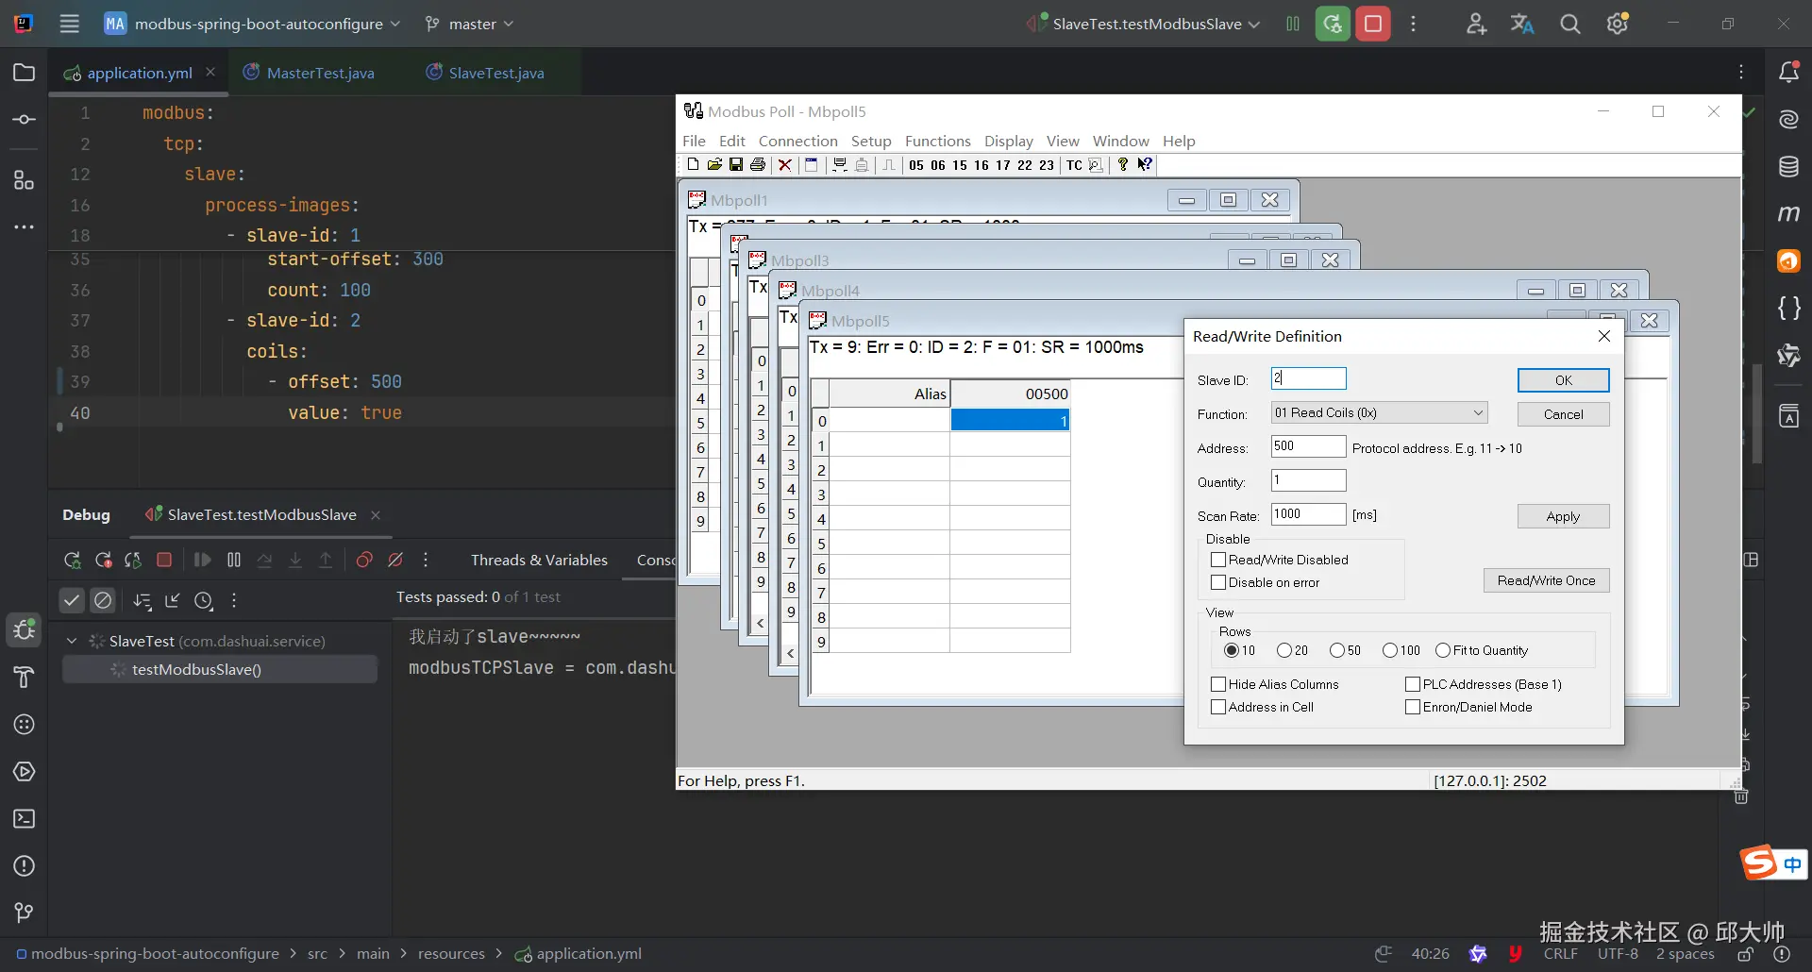Viewport: 1812px width, 972px height.
Task: Click the Stop debug session icon
Action: click(163, 561)
